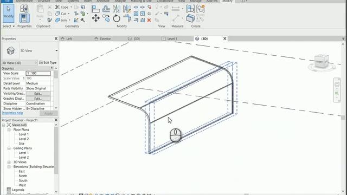Collapse the Floor Plans node
This screenshot has height=195, width=347.
coord(9,129)
